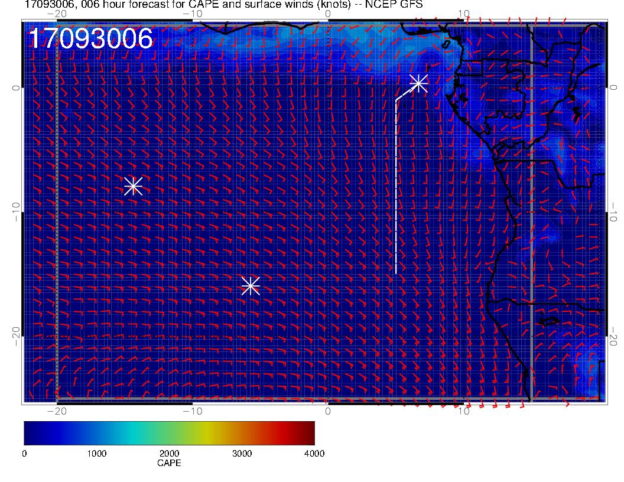The height and width of the screenshot is (482, 624).
Task: Click the dark red end of CAPE colorbar
Action: (310, 433)
